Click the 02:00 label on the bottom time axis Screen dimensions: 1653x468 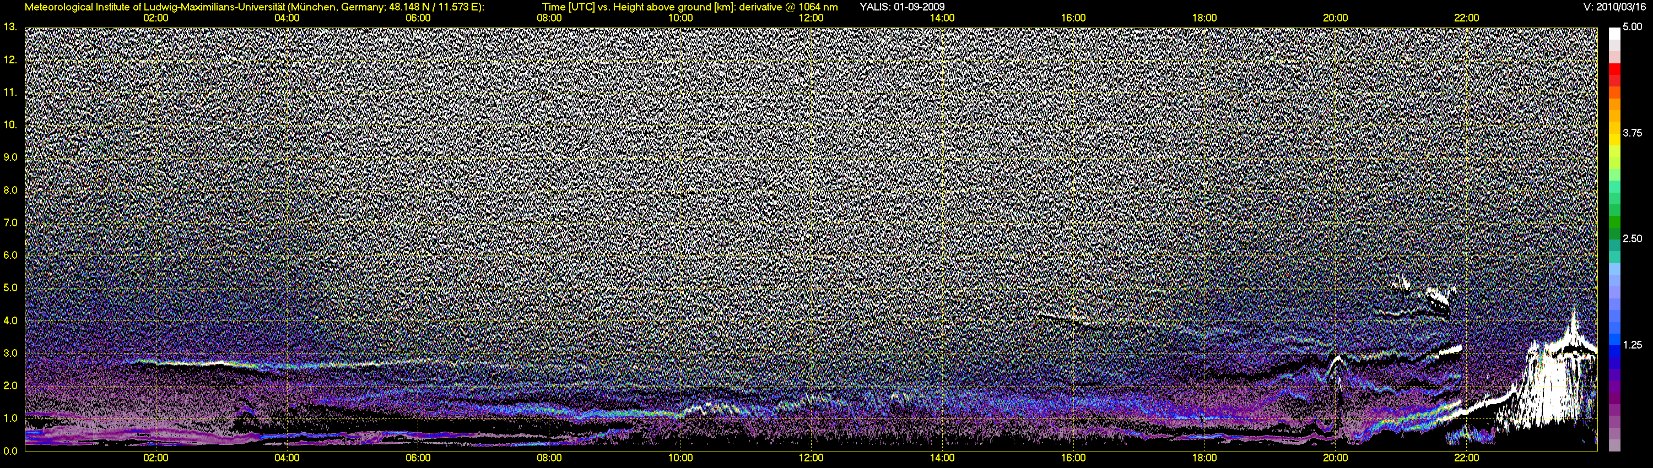(x=156, y=458)
